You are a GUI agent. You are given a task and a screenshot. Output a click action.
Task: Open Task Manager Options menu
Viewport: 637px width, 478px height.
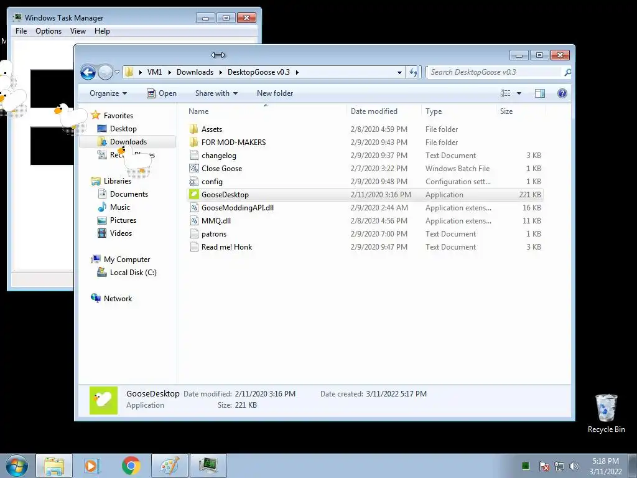point(49,31)
